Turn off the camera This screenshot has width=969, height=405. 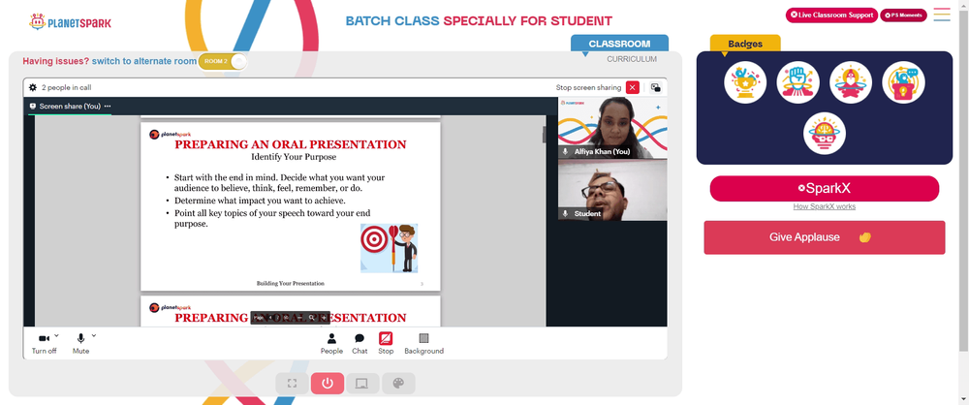(x=44, y=343)
